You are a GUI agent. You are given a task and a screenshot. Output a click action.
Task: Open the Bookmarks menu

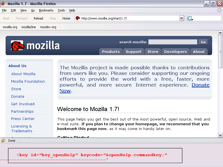[x=46, y=10]
